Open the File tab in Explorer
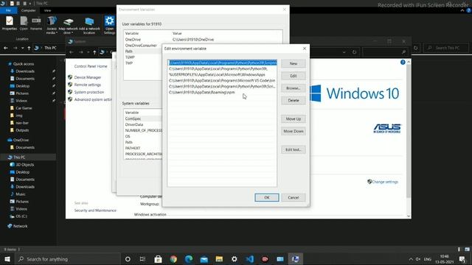Image resolution: width=472 pixels, height=265 pixels. [8, 10]
